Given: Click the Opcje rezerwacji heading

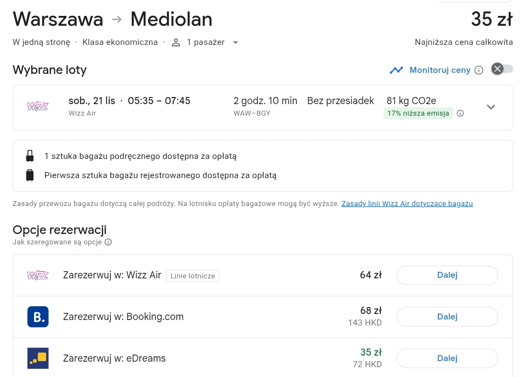Looking at the screenshot, I should pos(59,230).
